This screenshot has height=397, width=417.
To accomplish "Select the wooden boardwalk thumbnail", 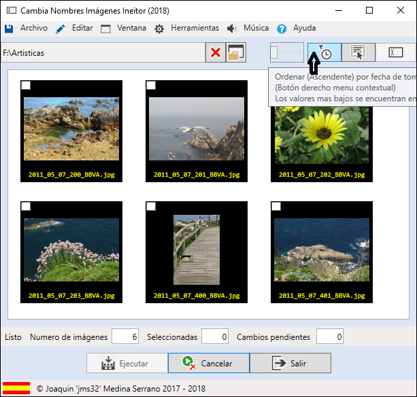I will pyautogui.click(x=197, y=249).
